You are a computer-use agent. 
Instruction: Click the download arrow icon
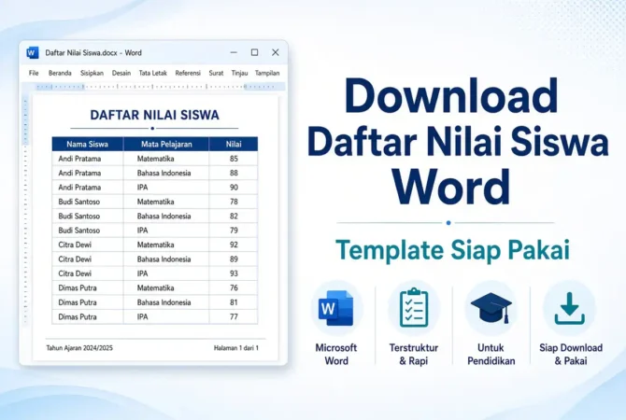[x=570, y=308]
